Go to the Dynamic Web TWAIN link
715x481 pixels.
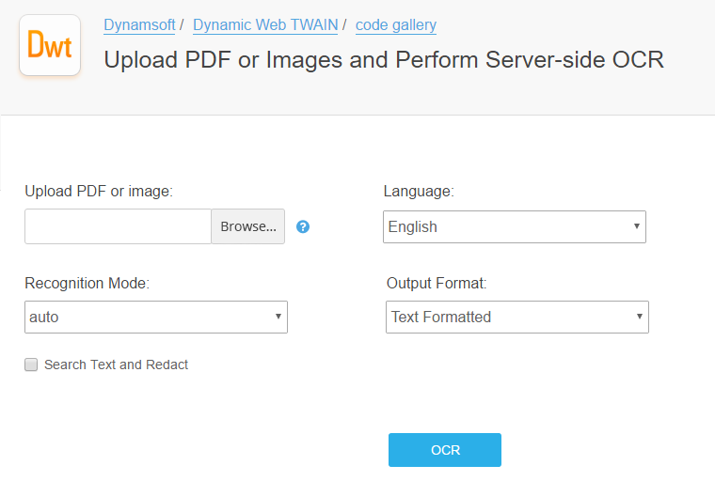265,25
